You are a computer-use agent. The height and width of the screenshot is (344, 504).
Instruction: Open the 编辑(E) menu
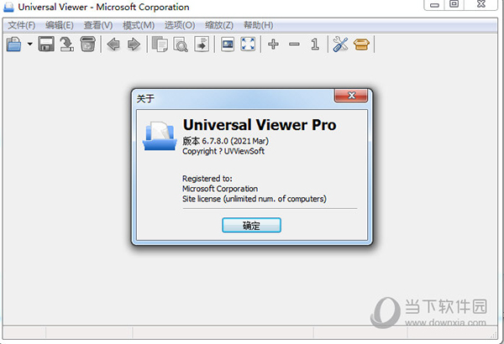pyautogui.click(x=60, y=25)
